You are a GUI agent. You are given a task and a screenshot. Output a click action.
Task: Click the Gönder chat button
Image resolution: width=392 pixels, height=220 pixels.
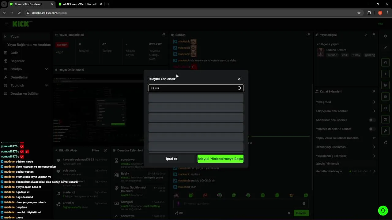pos(301,213)
